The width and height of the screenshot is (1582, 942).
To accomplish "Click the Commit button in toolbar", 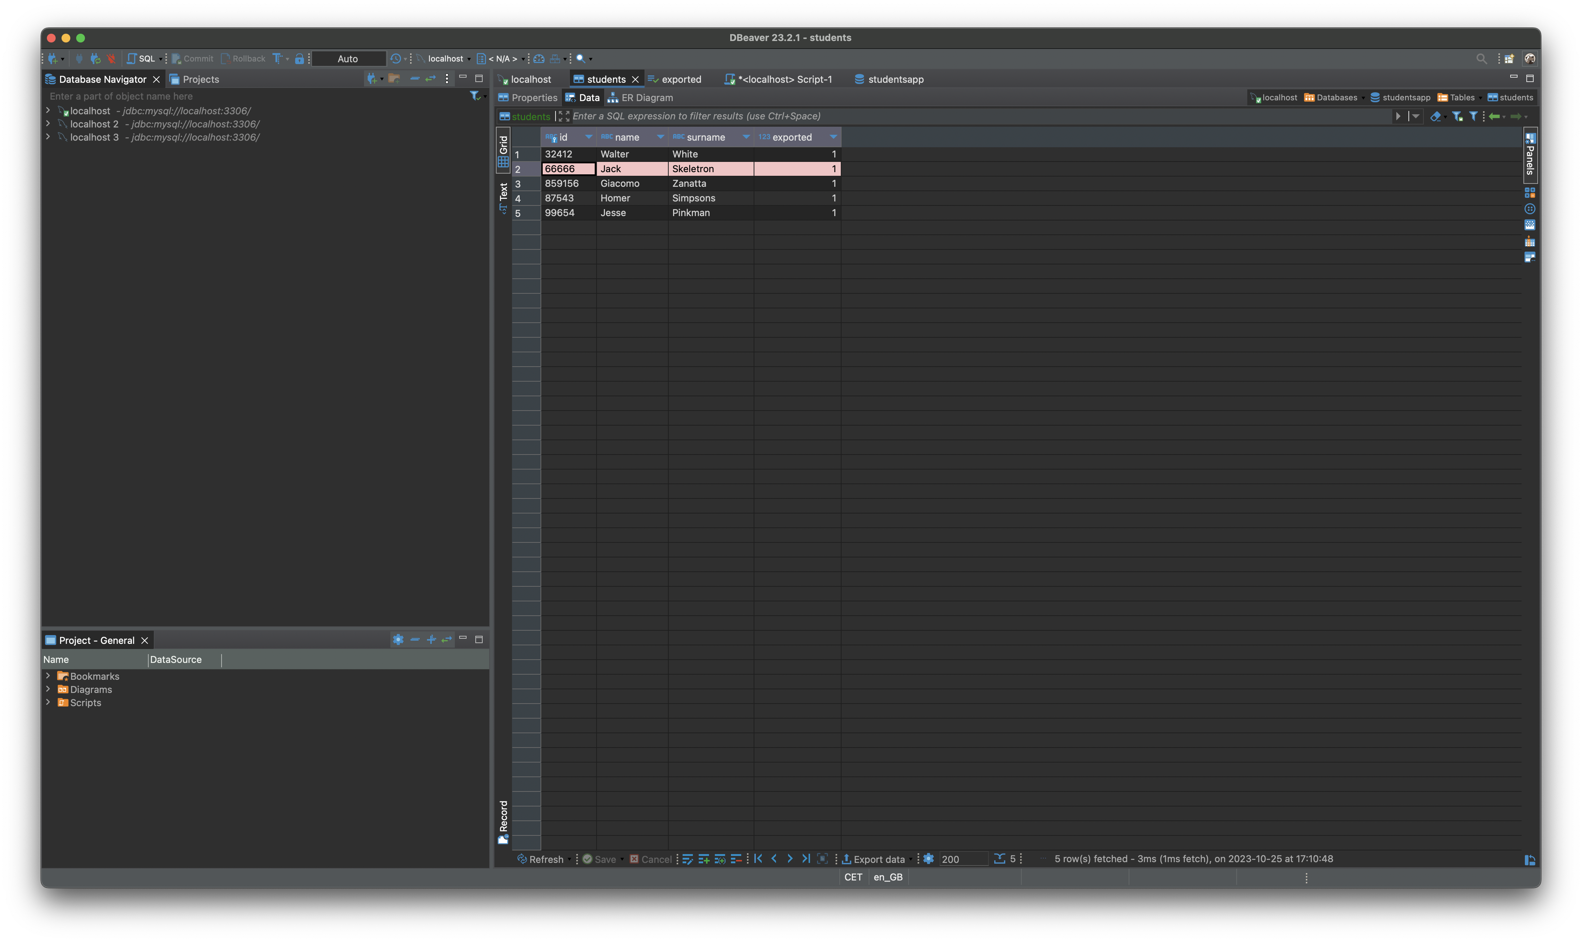I will 192,58.
